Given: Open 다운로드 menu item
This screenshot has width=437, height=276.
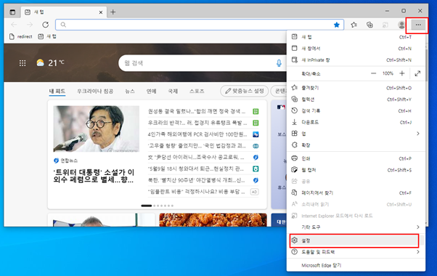Looking at the screenshot, I should click(356, 122).
